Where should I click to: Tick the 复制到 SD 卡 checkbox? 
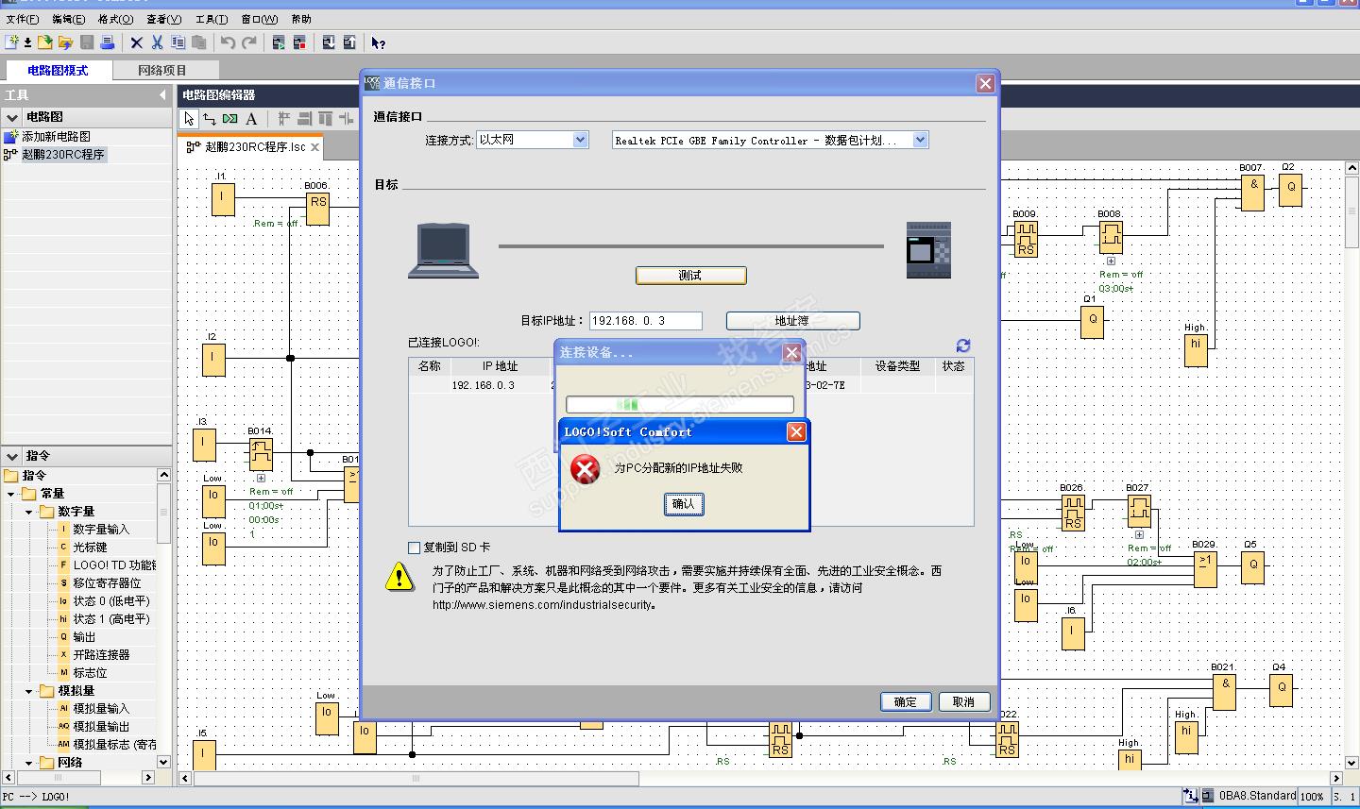(414, 548)
